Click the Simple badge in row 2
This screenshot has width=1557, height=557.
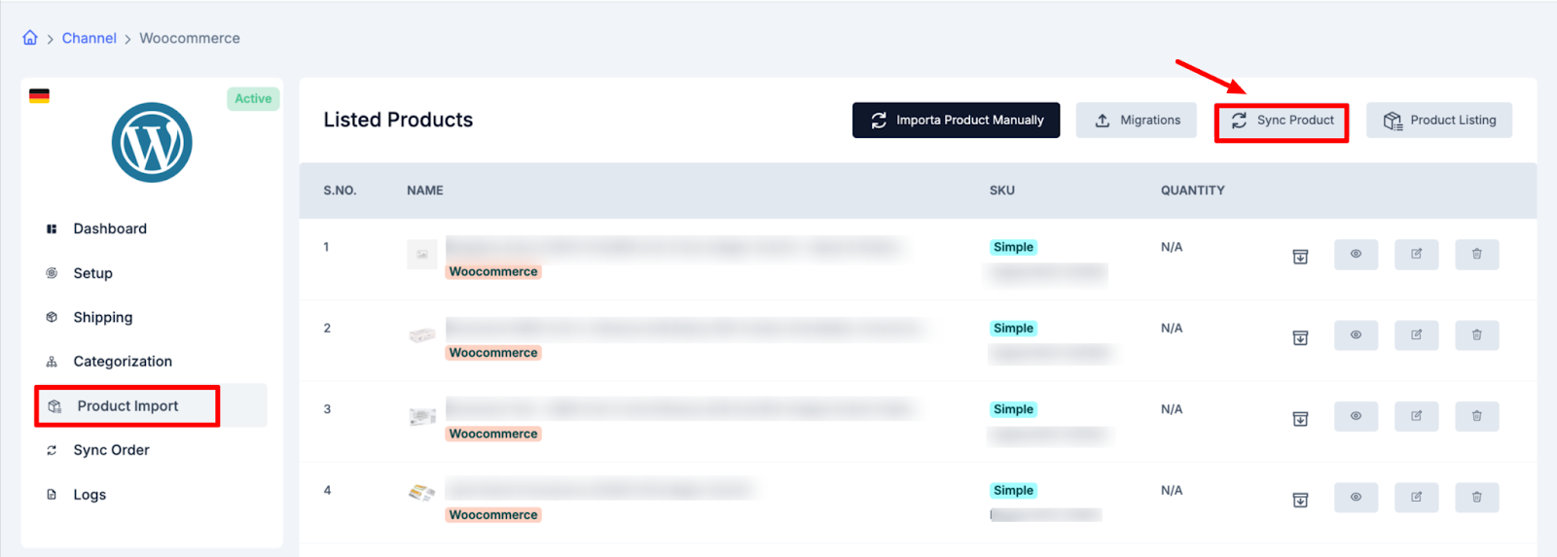1013,329
